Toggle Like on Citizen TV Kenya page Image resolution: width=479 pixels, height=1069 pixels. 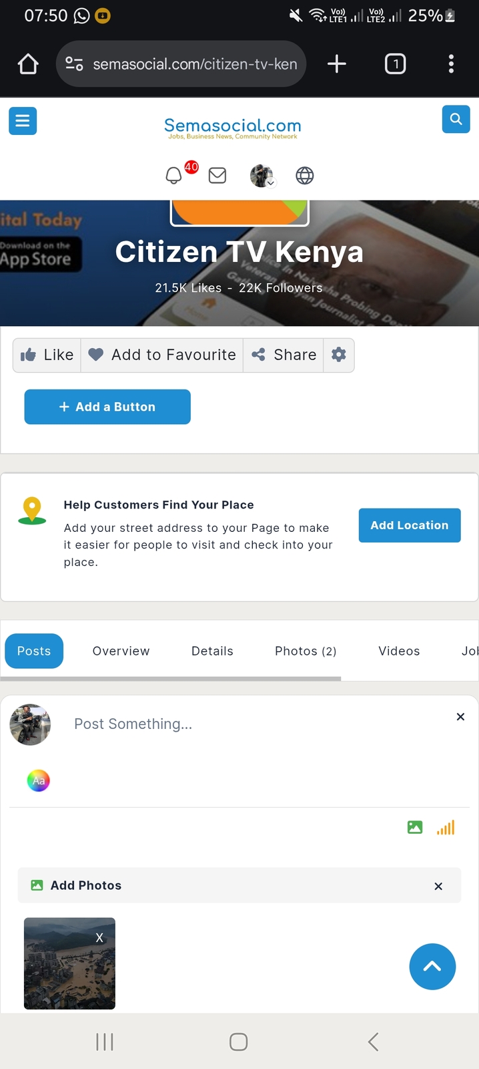coord(47,355)
